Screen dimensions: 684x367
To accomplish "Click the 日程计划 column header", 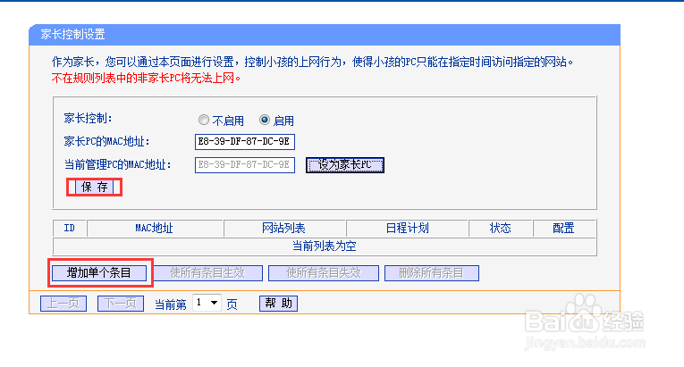I will click(x=407, y=228).
